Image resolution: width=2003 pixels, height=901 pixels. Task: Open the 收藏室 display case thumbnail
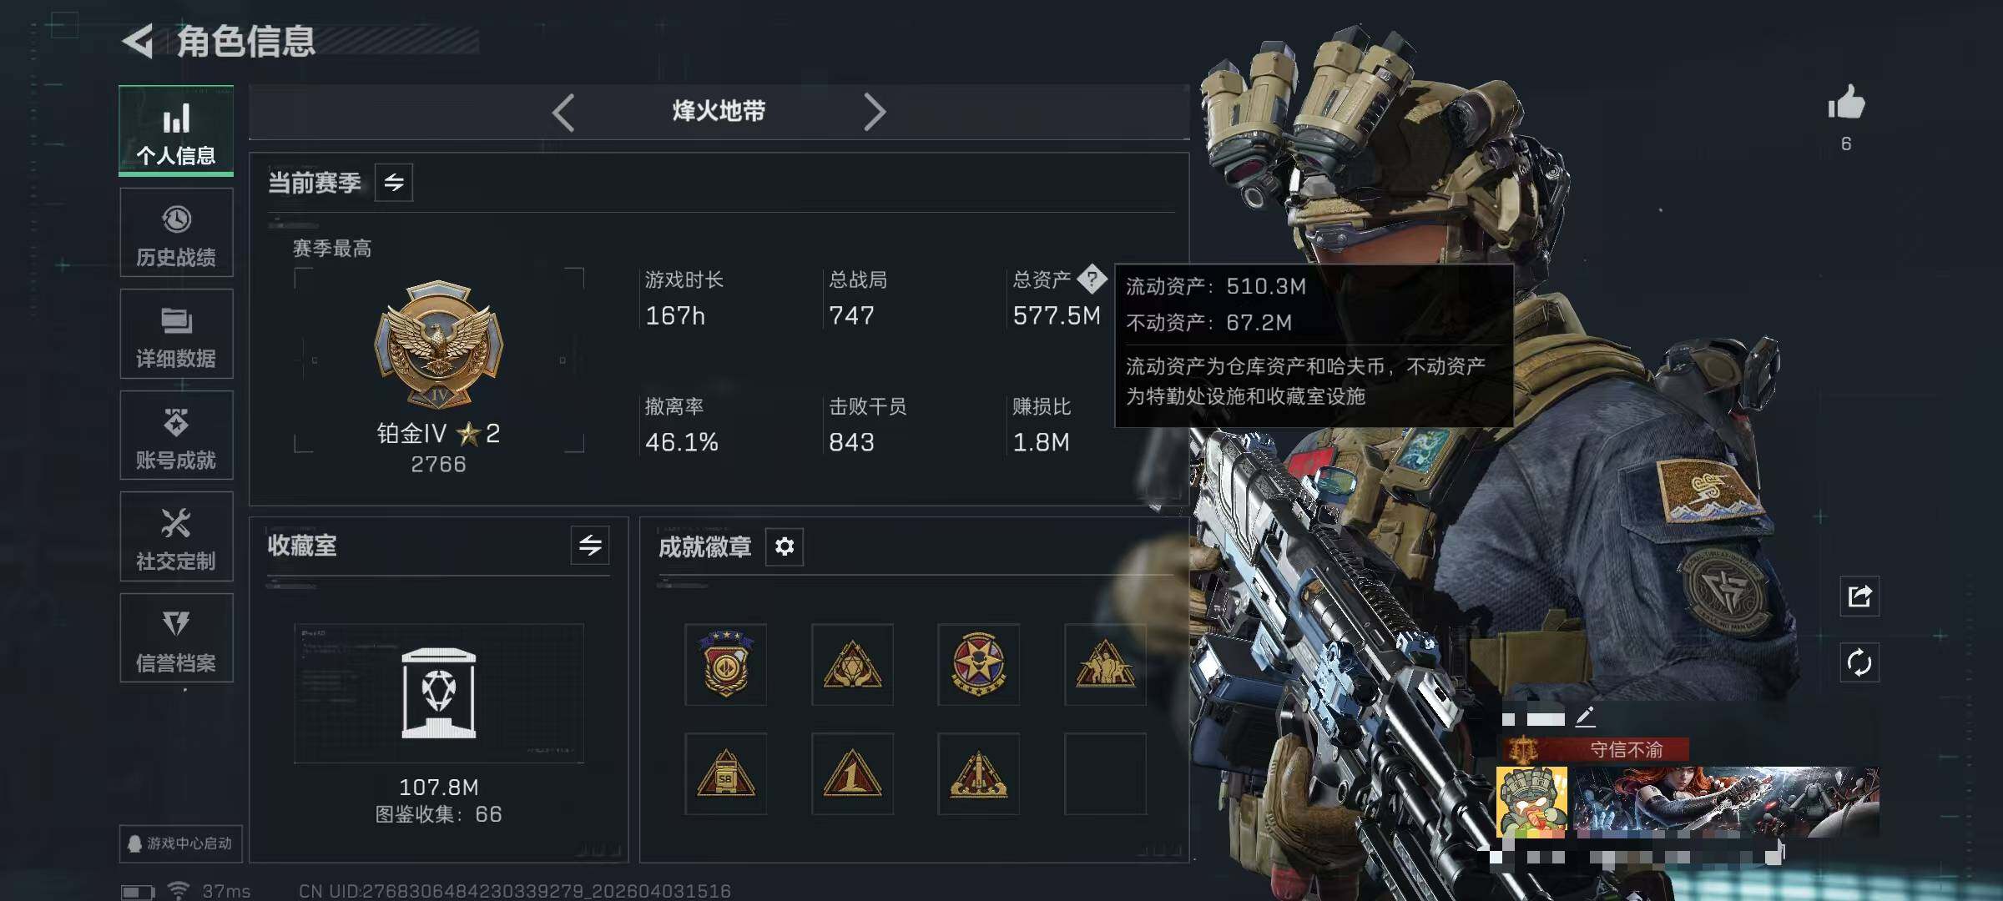tap(439, 693)
